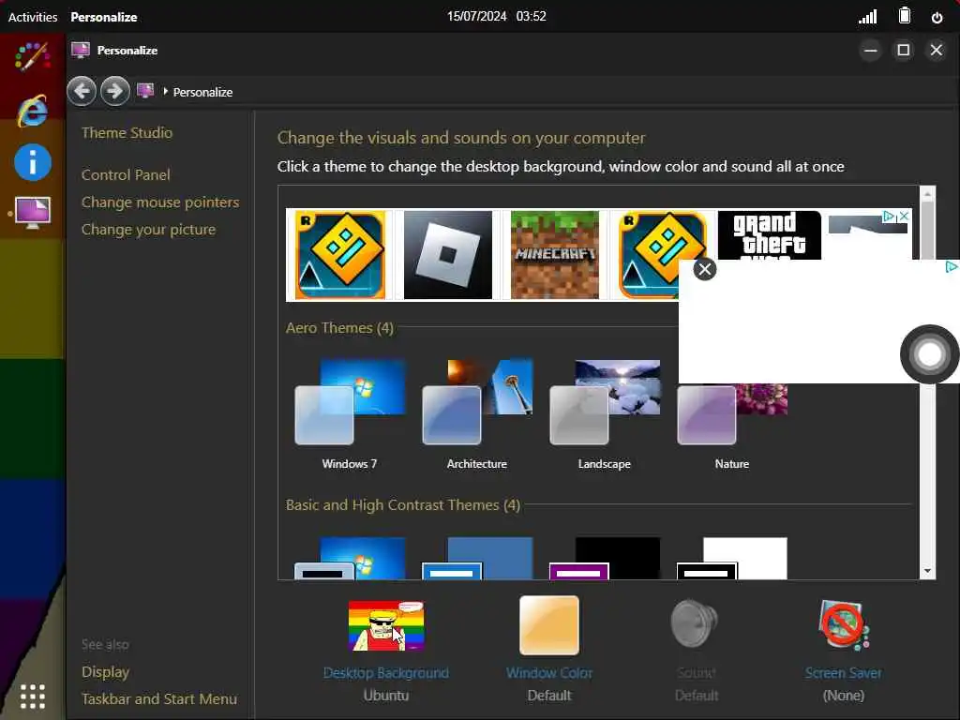Go back with the left arrow button
Viewport: 960px width, 720px height.
(82, 91)
